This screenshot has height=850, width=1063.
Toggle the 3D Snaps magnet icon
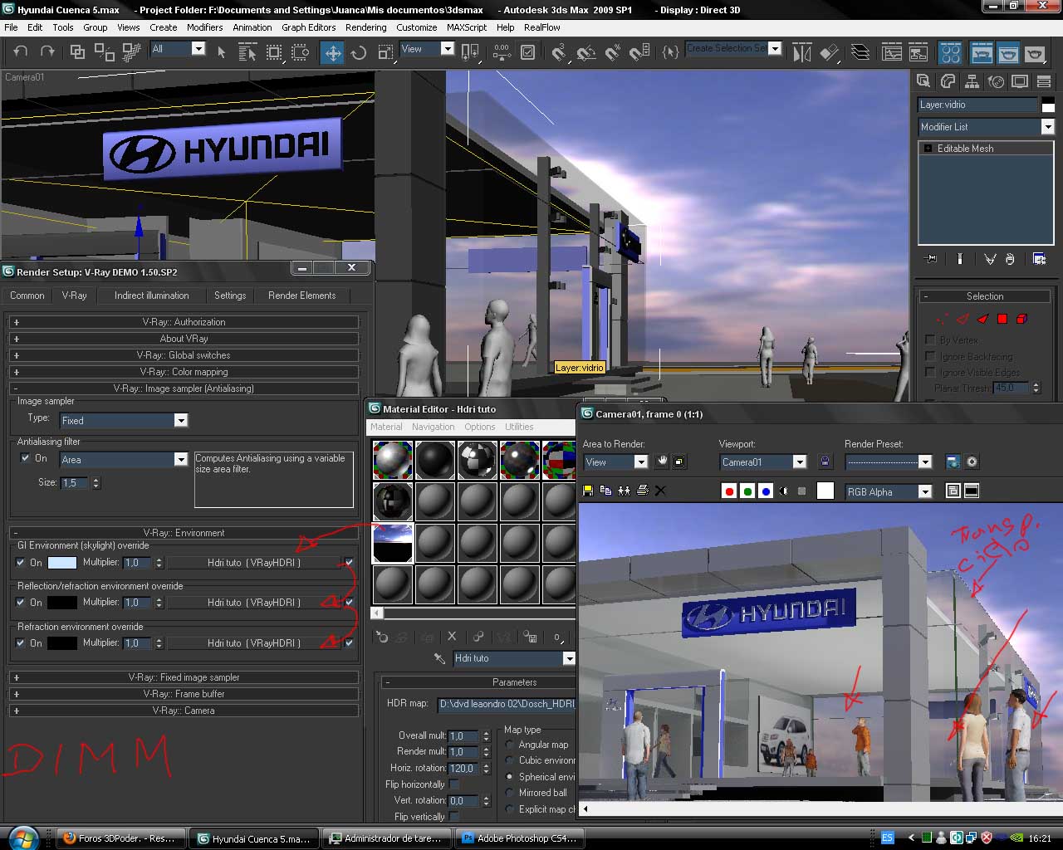point(560,52)
